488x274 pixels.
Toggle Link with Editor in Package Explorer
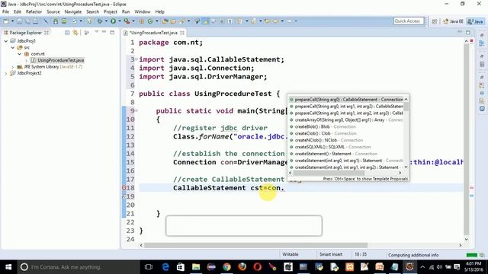(75, 33)
